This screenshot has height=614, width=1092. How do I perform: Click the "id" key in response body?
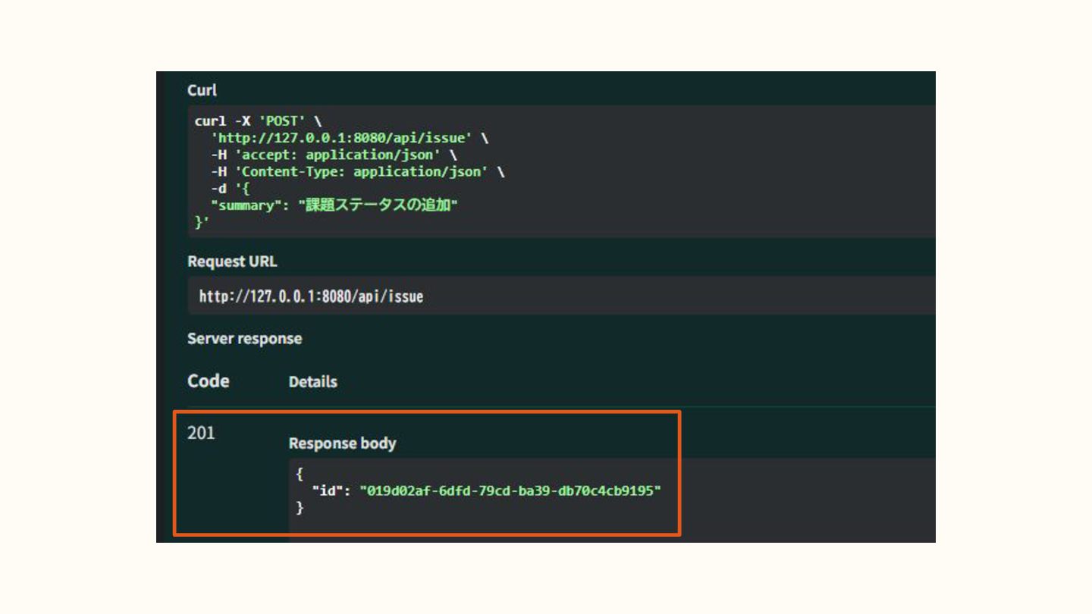(327, 491)
